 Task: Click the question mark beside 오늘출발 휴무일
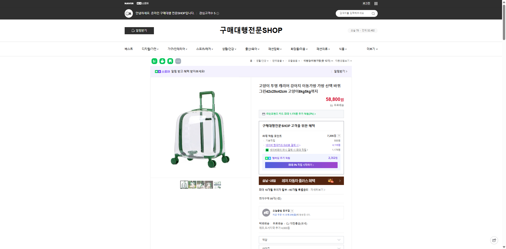(x=292, y=211)
